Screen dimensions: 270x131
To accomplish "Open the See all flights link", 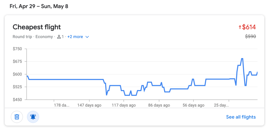I will pyautogui.click(x=241, y=117).
